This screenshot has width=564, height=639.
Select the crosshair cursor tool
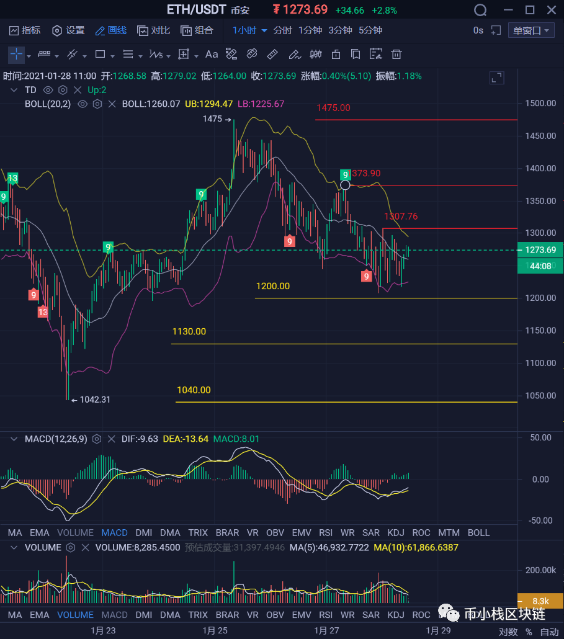click(16, 54)
